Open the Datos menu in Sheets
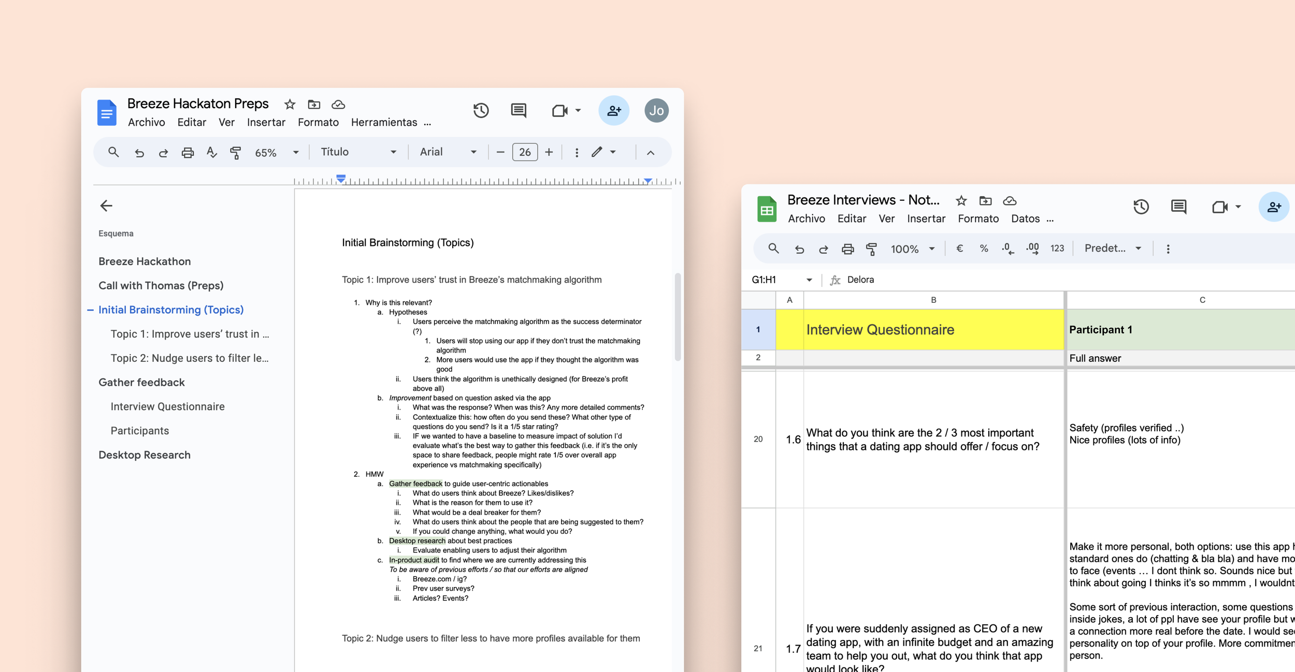1295x672 pixels. tap(1025, 218)
